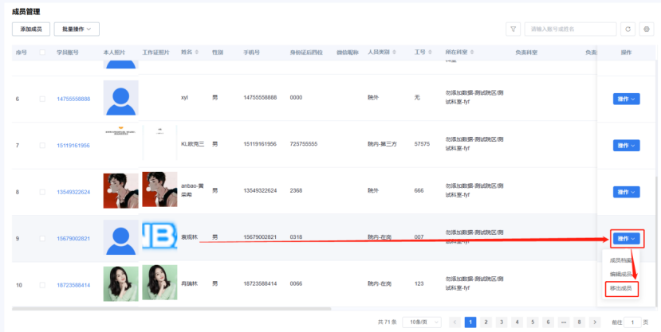Click the 前往 page number input
Image resolution: width=661 pixels, height=332 pixels.
point(632,322)
